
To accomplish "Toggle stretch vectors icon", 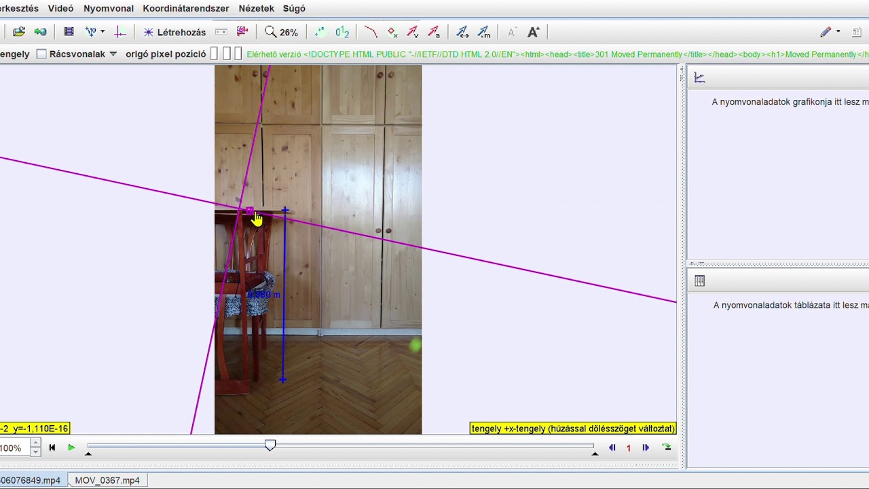I will [462, 32].
